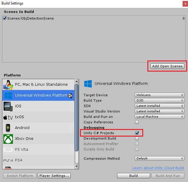Click the PS Vita console icon
The height and width of the screenshot is (182, 188).
8,150
